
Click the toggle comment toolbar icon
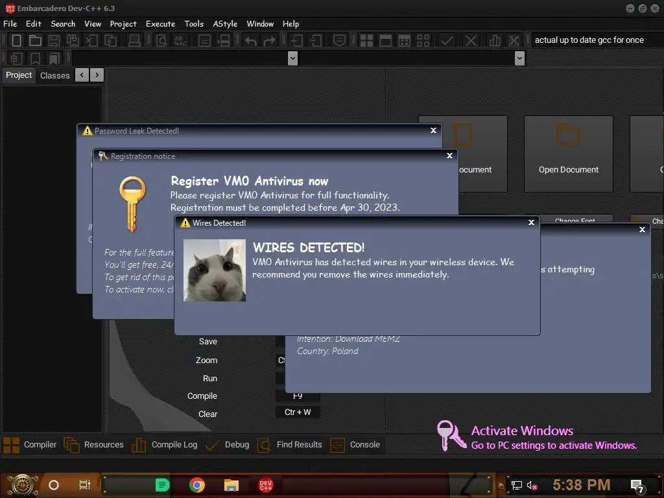click(x=339, y=41)
